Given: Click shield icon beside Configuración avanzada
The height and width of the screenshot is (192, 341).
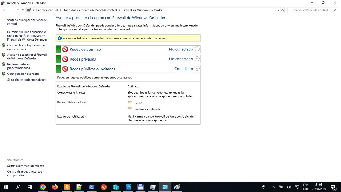Looking at the screenshot, I should pos(3,74).
